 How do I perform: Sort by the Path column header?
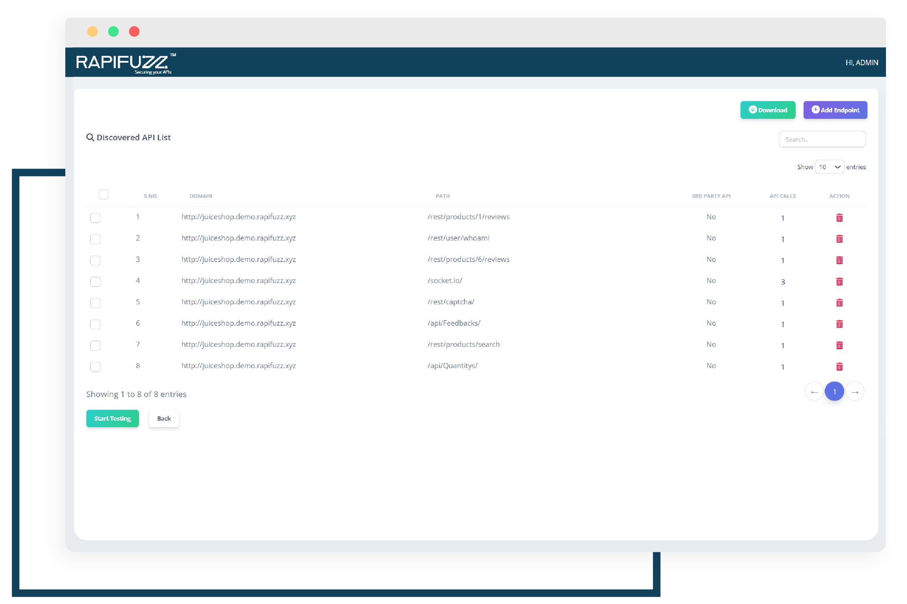443,196
